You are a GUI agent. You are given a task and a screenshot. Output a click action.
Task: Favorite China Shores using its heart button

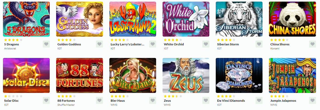point(313,44)
